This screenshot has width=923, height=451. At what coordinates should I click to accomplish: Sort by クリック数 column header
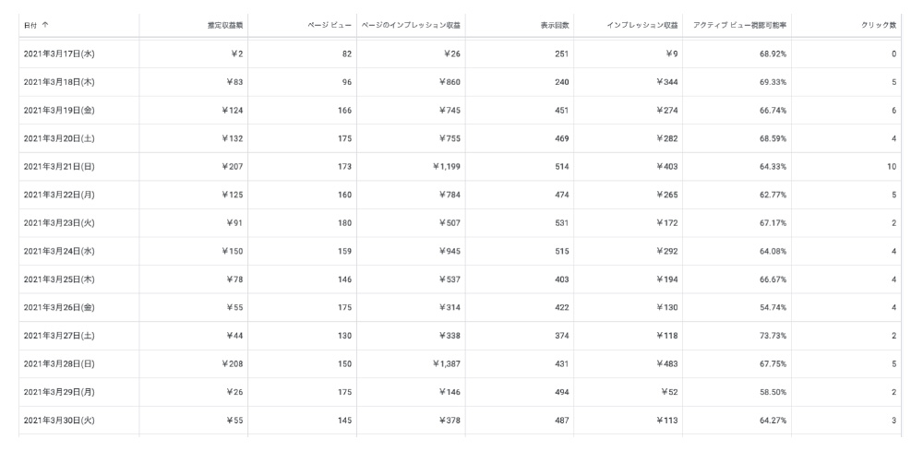click(x=878, y=22)
